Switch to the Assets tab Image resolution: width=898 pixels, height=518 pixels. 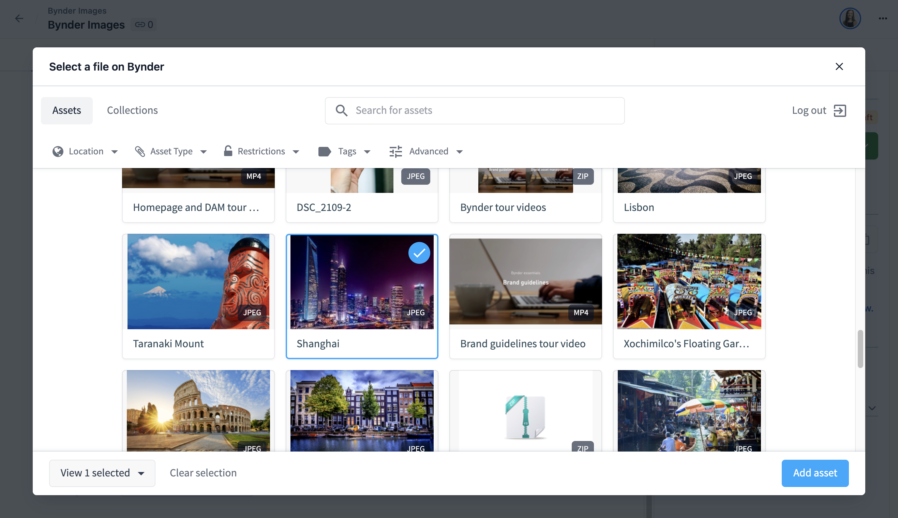tap(66, 111)
